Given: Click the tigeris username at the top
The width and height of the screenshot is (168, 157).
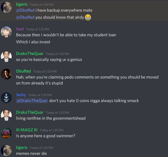Looking at the screenshot, I should 22,4.
